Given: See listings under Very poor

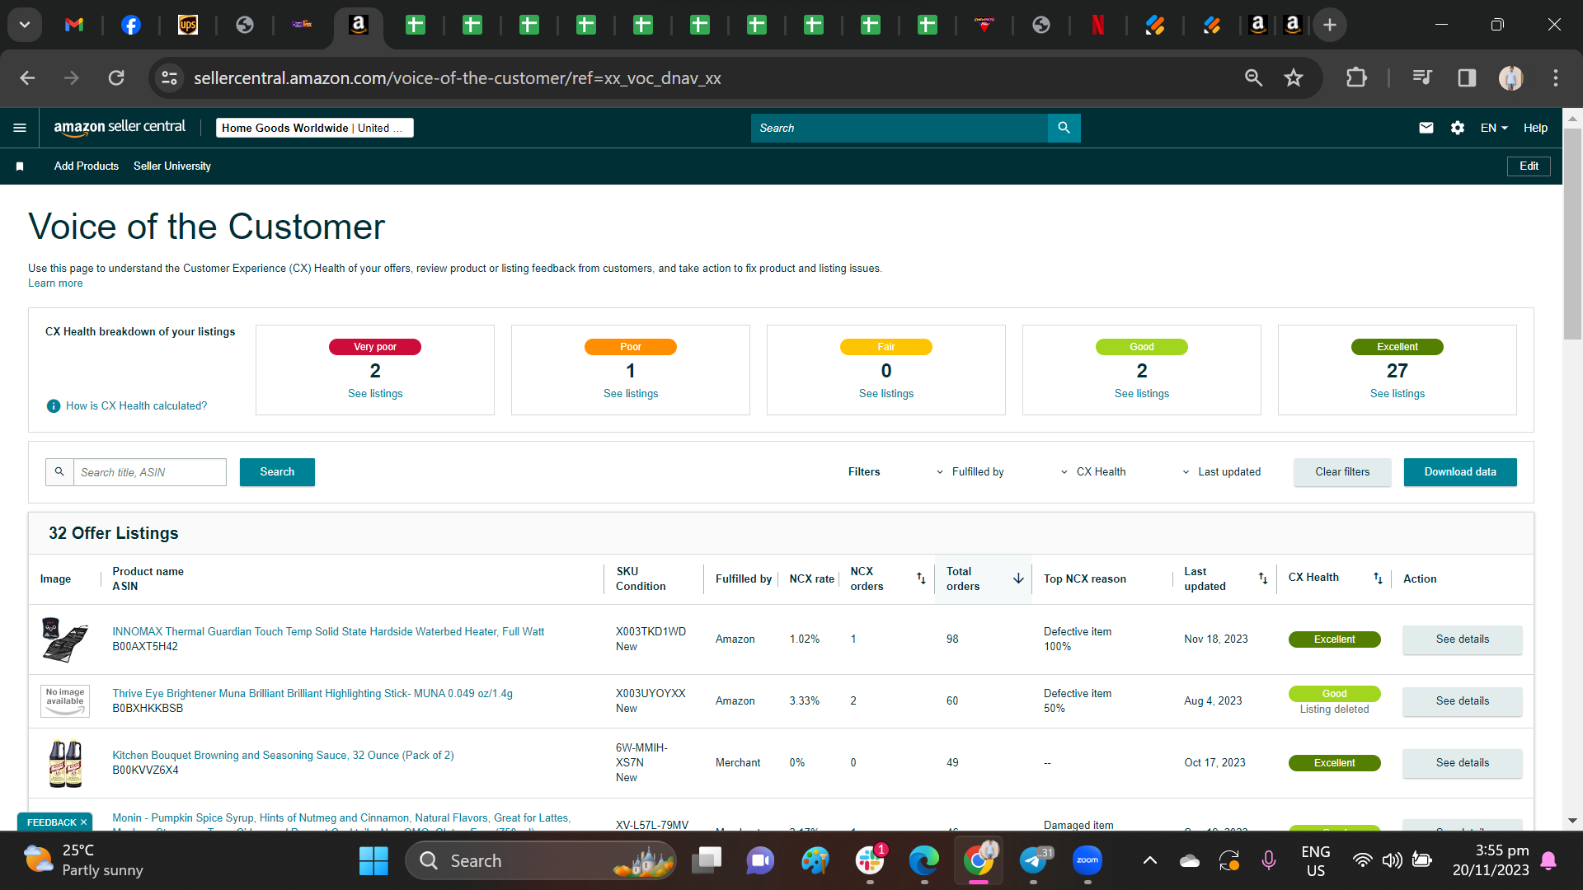Looking at the screenshot, I should click(375, 394).
